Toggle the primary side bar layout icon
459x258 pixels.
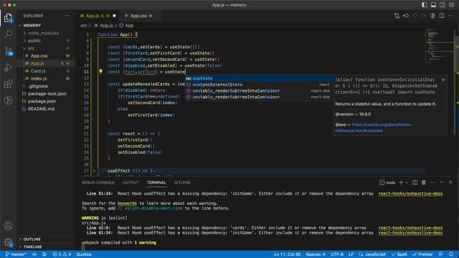[x=424, y=5]
